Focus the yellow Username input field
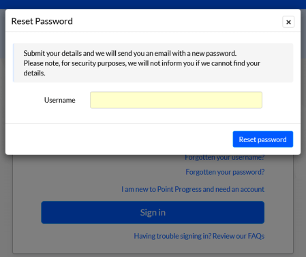Image resolution: width=306 pixels, height=257 pixels. tap(176, 100)
